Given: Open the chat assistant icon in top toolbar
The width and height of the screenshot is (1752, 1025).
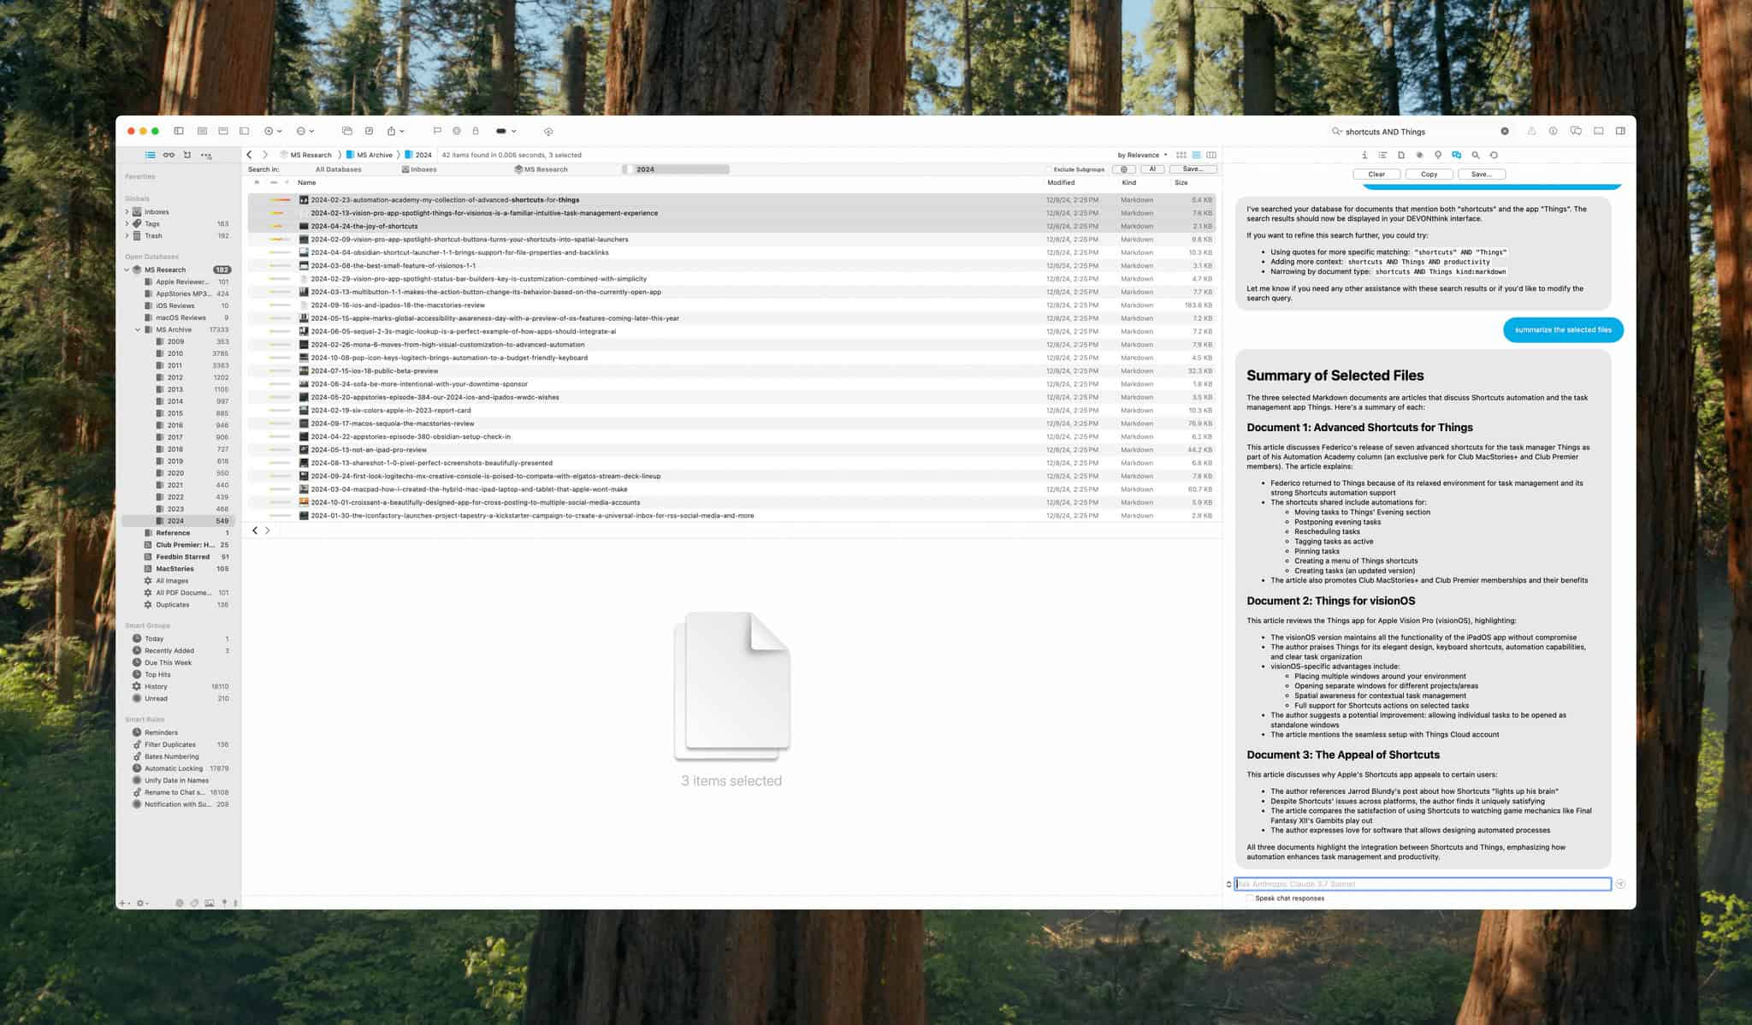Looking at the screenshot, I should tap(1576, 131).
